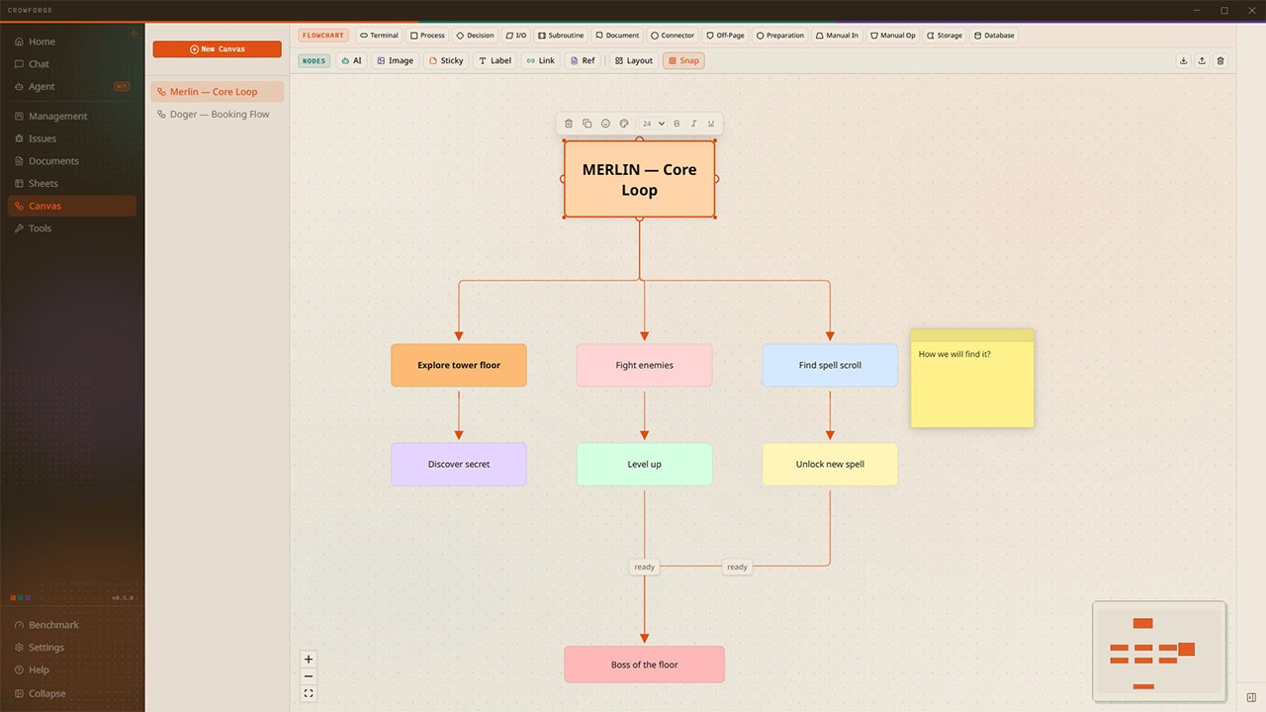
Task: Add a Manual Op flowchart shape
Action: [892, 36]
